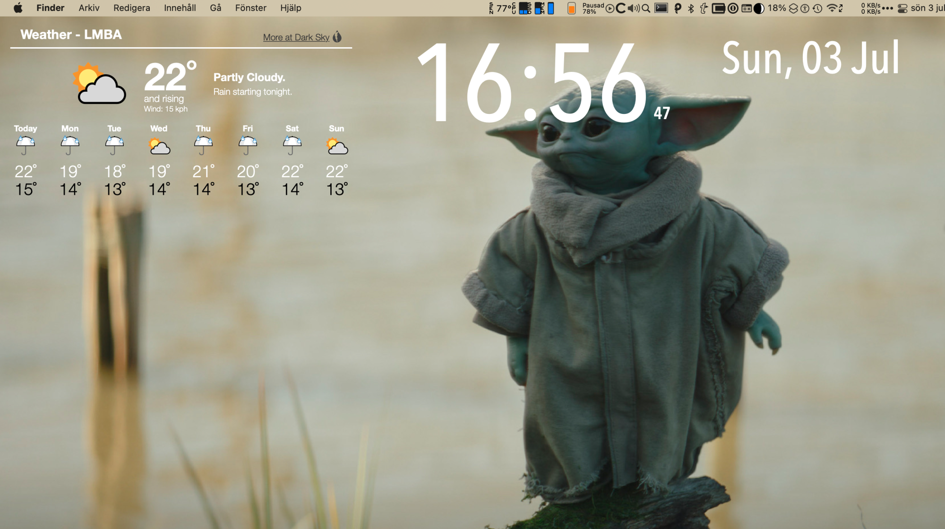The width and height of the screenshot is (945, 529).
Task: Click the sön 3 jul menu bar date
Action: coord(928,8)
